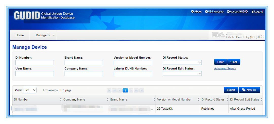The height and width of the screenshot is (124, 274).
Task: Focus the DI Number input field
Action: click(x=35, y=63)
